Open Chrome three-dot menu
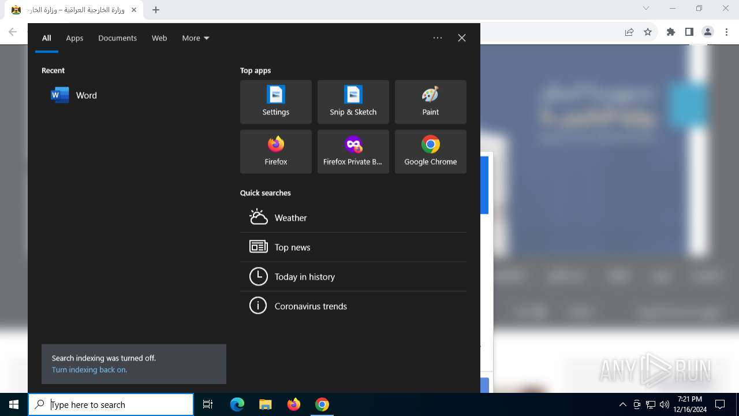The image size is (739, 416). click(726, 32)
